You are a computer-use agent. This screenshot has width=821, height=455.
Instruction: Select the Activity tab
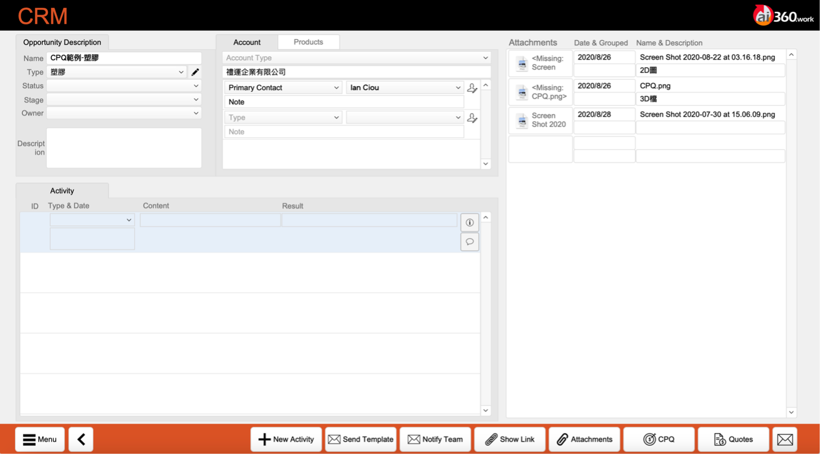[x=62, y=191]
